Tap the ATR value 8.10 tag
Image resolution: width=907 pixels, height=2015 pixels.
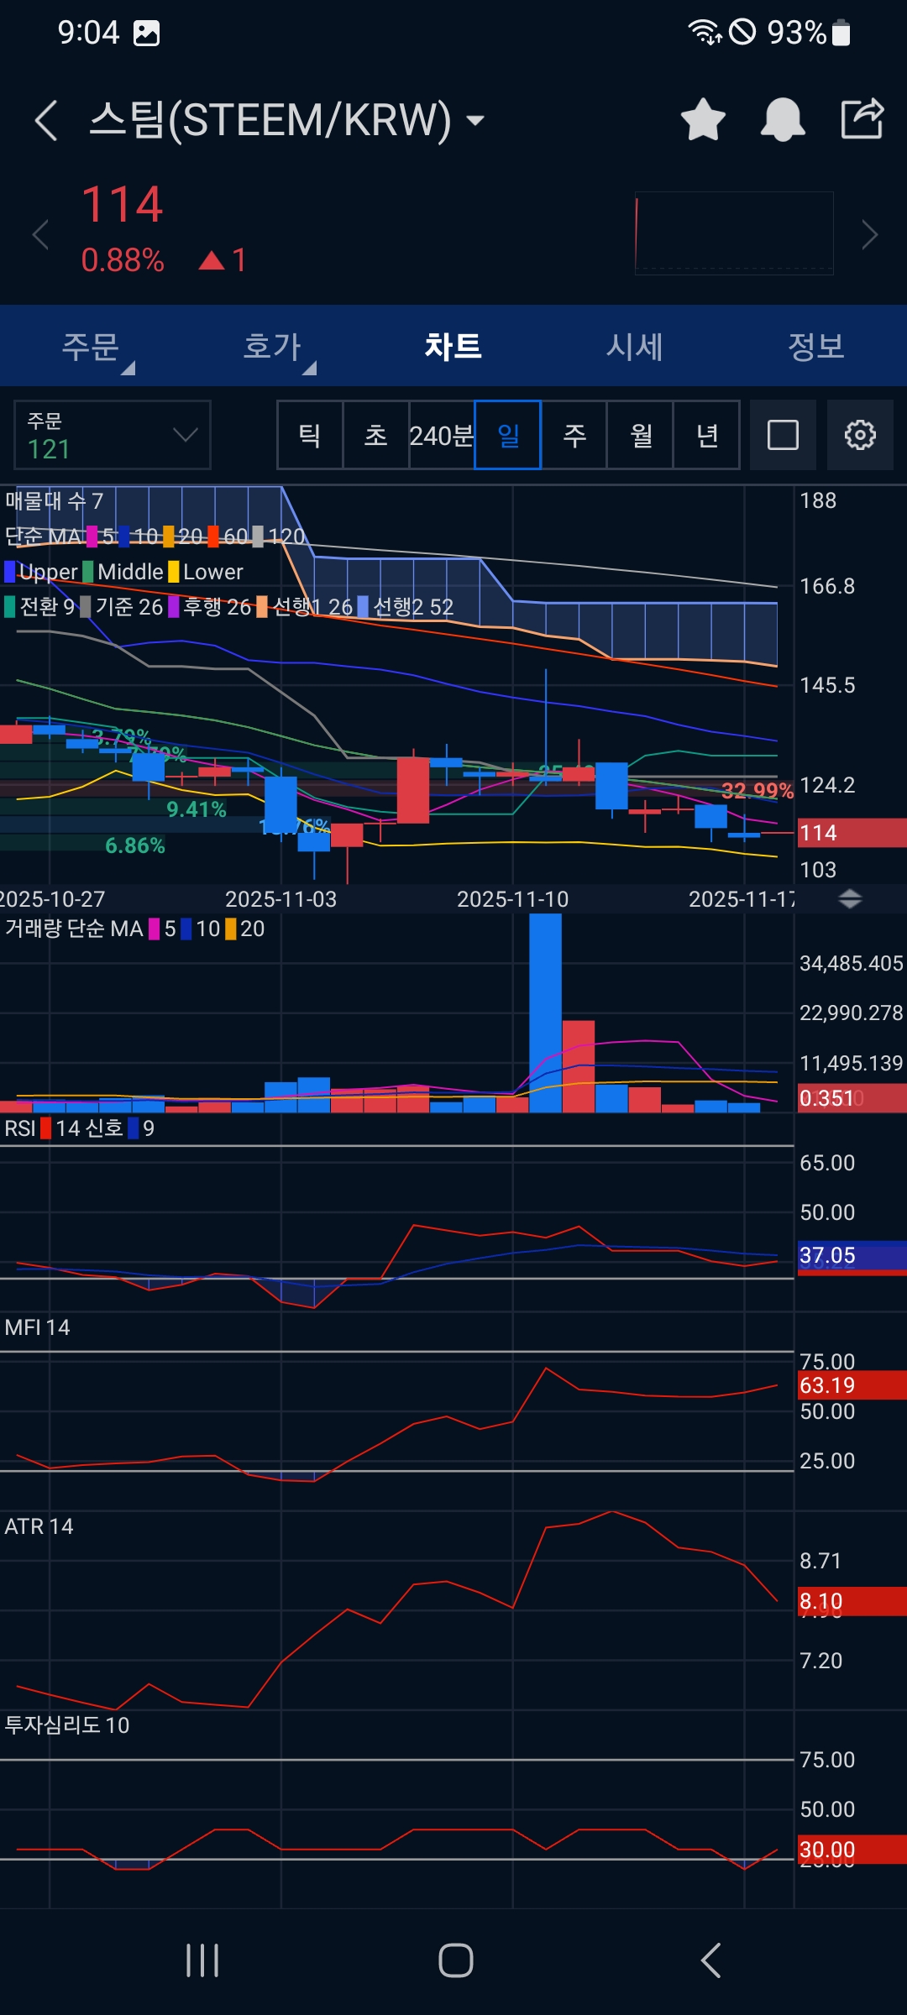(852, 1602)
